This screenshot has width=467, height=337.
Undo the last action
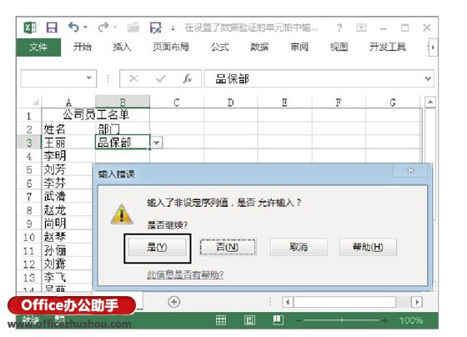pyautogui.click(x=73, y=28)
